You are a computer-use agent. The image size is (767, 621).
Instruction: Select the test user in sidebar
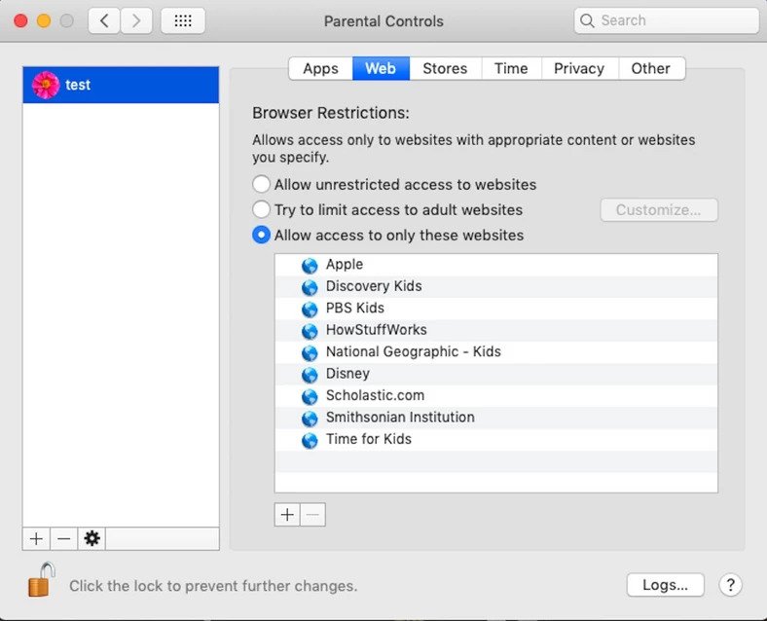(x=121, y=85)
